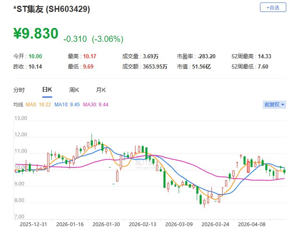Select the 2026-01-16 date marker

coord(70,224)
